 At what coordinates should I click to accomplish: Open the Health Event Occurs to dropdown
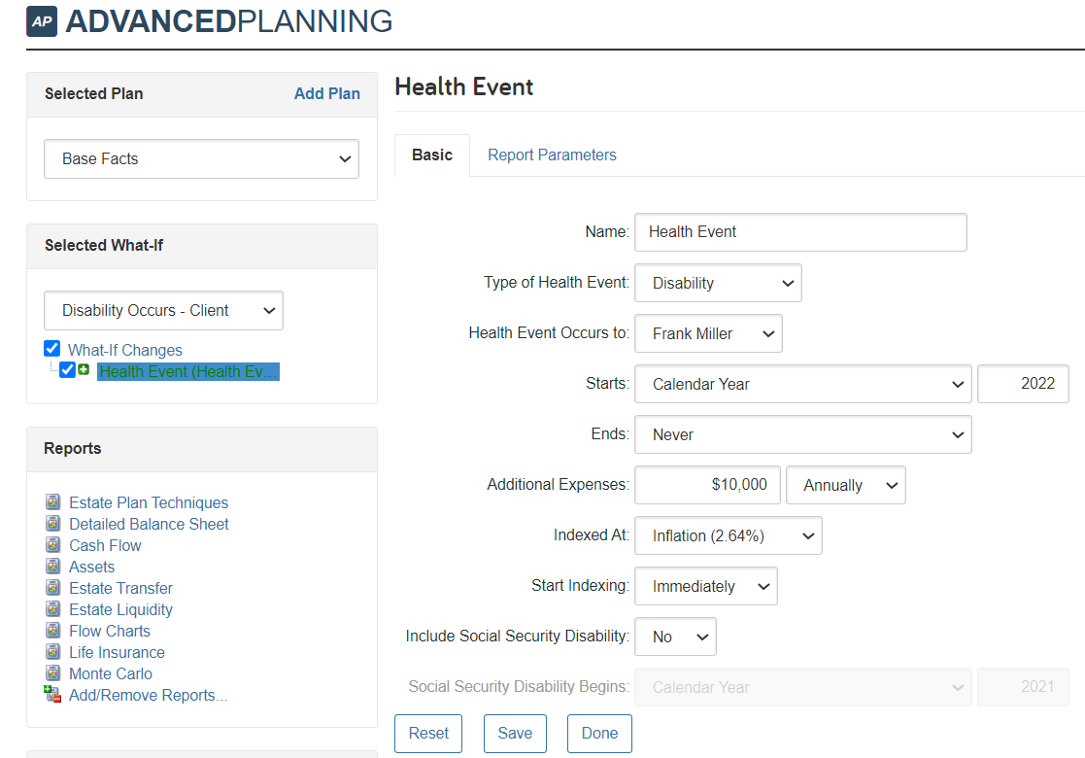pyautogui.click(x=708, y=333)
